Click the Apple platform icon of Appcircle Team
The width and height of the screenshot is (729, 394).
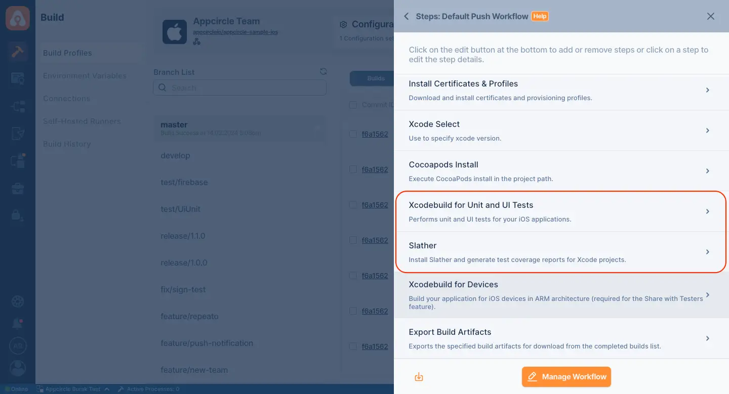click(x=175, y=32)
